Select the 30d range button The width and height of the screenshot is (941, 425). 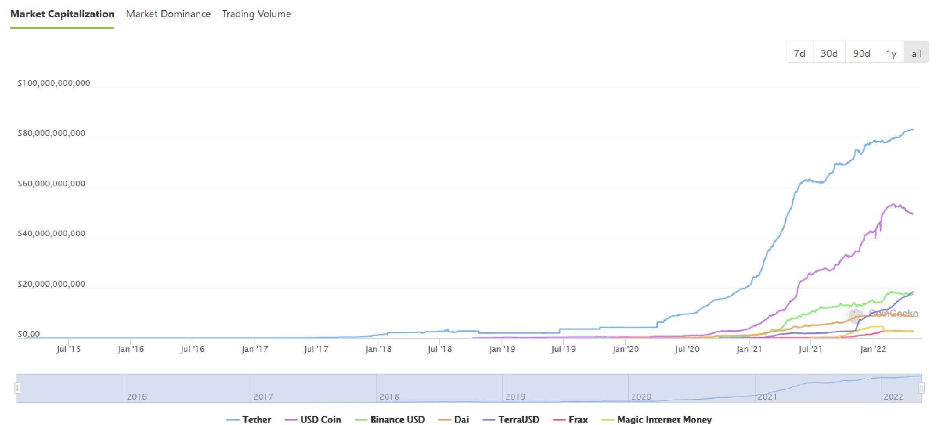coord(828,53)
